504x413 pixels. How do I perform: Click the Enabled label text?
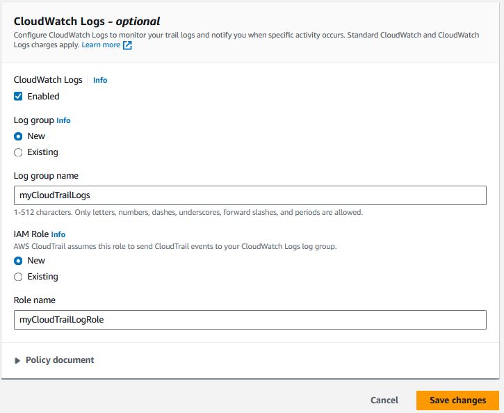pyautogui.click(x=43, y=97)
